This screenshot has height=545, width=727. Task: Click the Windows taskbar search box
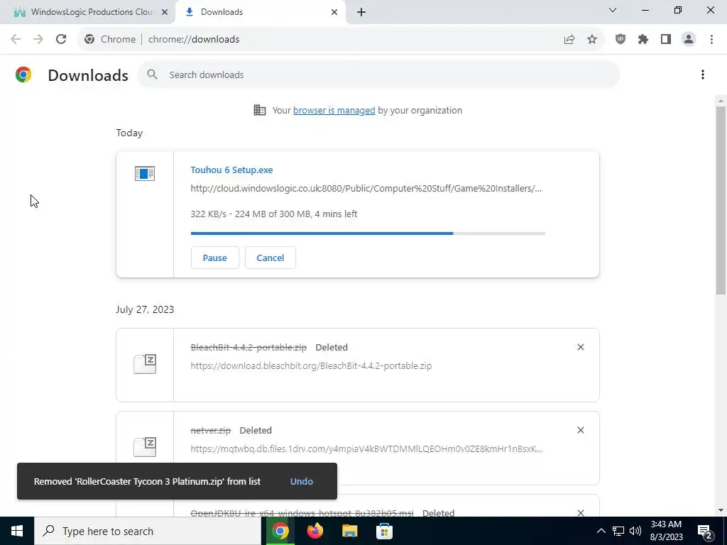[x=148, y=531]
